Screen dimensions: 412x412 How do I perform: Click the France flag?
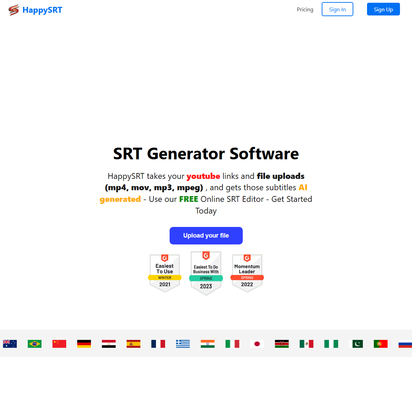(158, 344)
